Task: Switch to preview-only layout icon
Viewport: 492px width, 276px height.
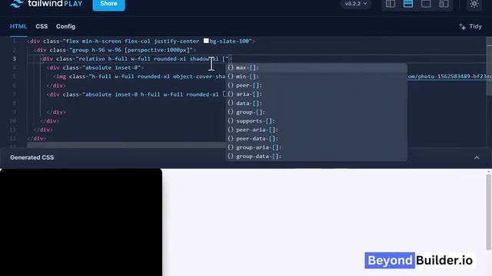Action: point(426,4)
